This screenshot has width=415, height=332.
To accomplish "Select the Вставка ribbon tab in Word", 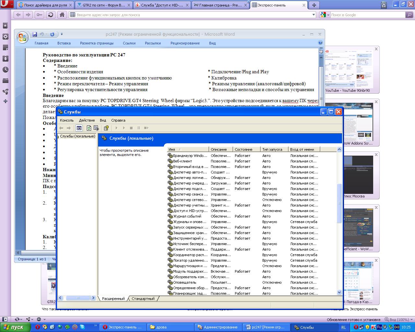I will tap(64, 43).
